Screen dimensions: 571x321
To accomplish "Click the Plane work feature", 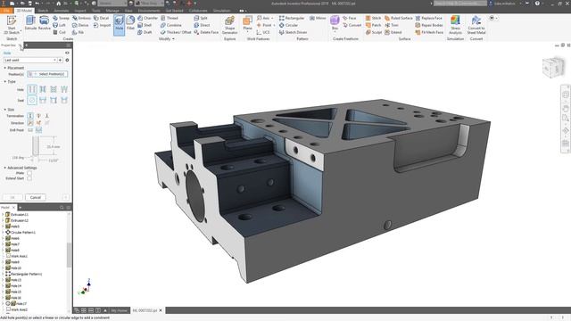I will pos(247,23).
